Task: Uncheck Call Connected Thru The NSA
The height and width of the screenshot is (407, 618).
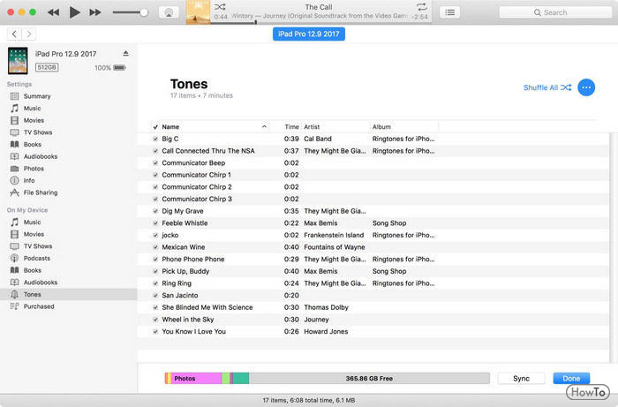Action: click(x=155, y=151)
